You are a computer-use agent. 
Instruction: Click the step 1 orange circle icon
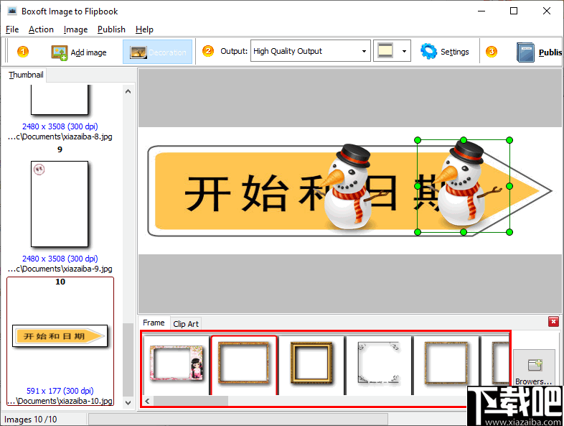(x=23, y=52)
